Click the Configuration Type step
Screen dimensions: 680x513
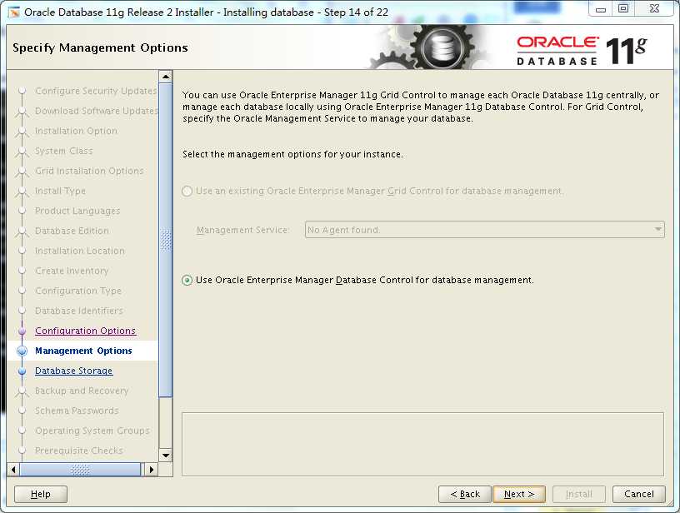78,291
